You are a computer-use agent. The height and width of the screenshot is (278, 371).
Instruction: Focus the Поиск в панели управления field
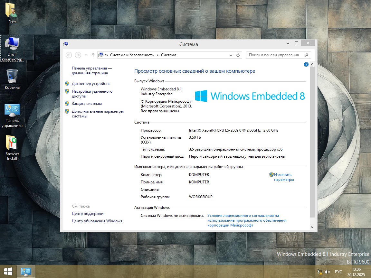point(275,55)
